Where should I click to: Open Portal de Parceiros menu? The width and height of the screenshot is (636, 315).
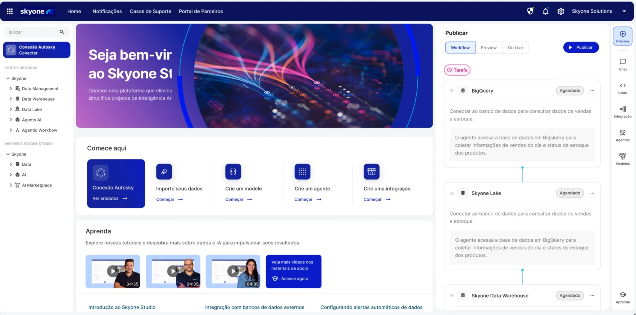[201, 11]
